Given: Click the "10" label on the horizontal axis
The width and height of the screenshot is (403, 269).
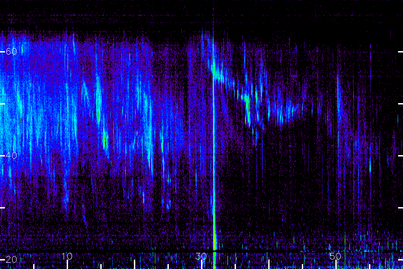Looking at the screenshot, I should point(67,256).
